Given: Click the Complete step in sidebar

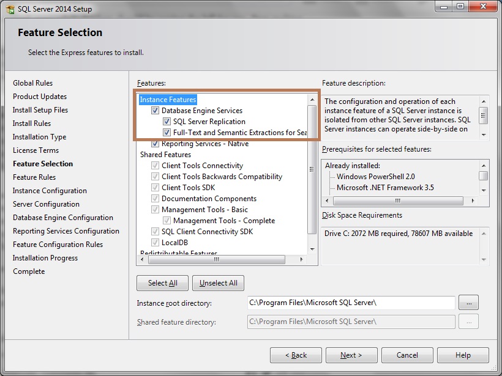Looking at the screenshot, I should coord(29,271).
